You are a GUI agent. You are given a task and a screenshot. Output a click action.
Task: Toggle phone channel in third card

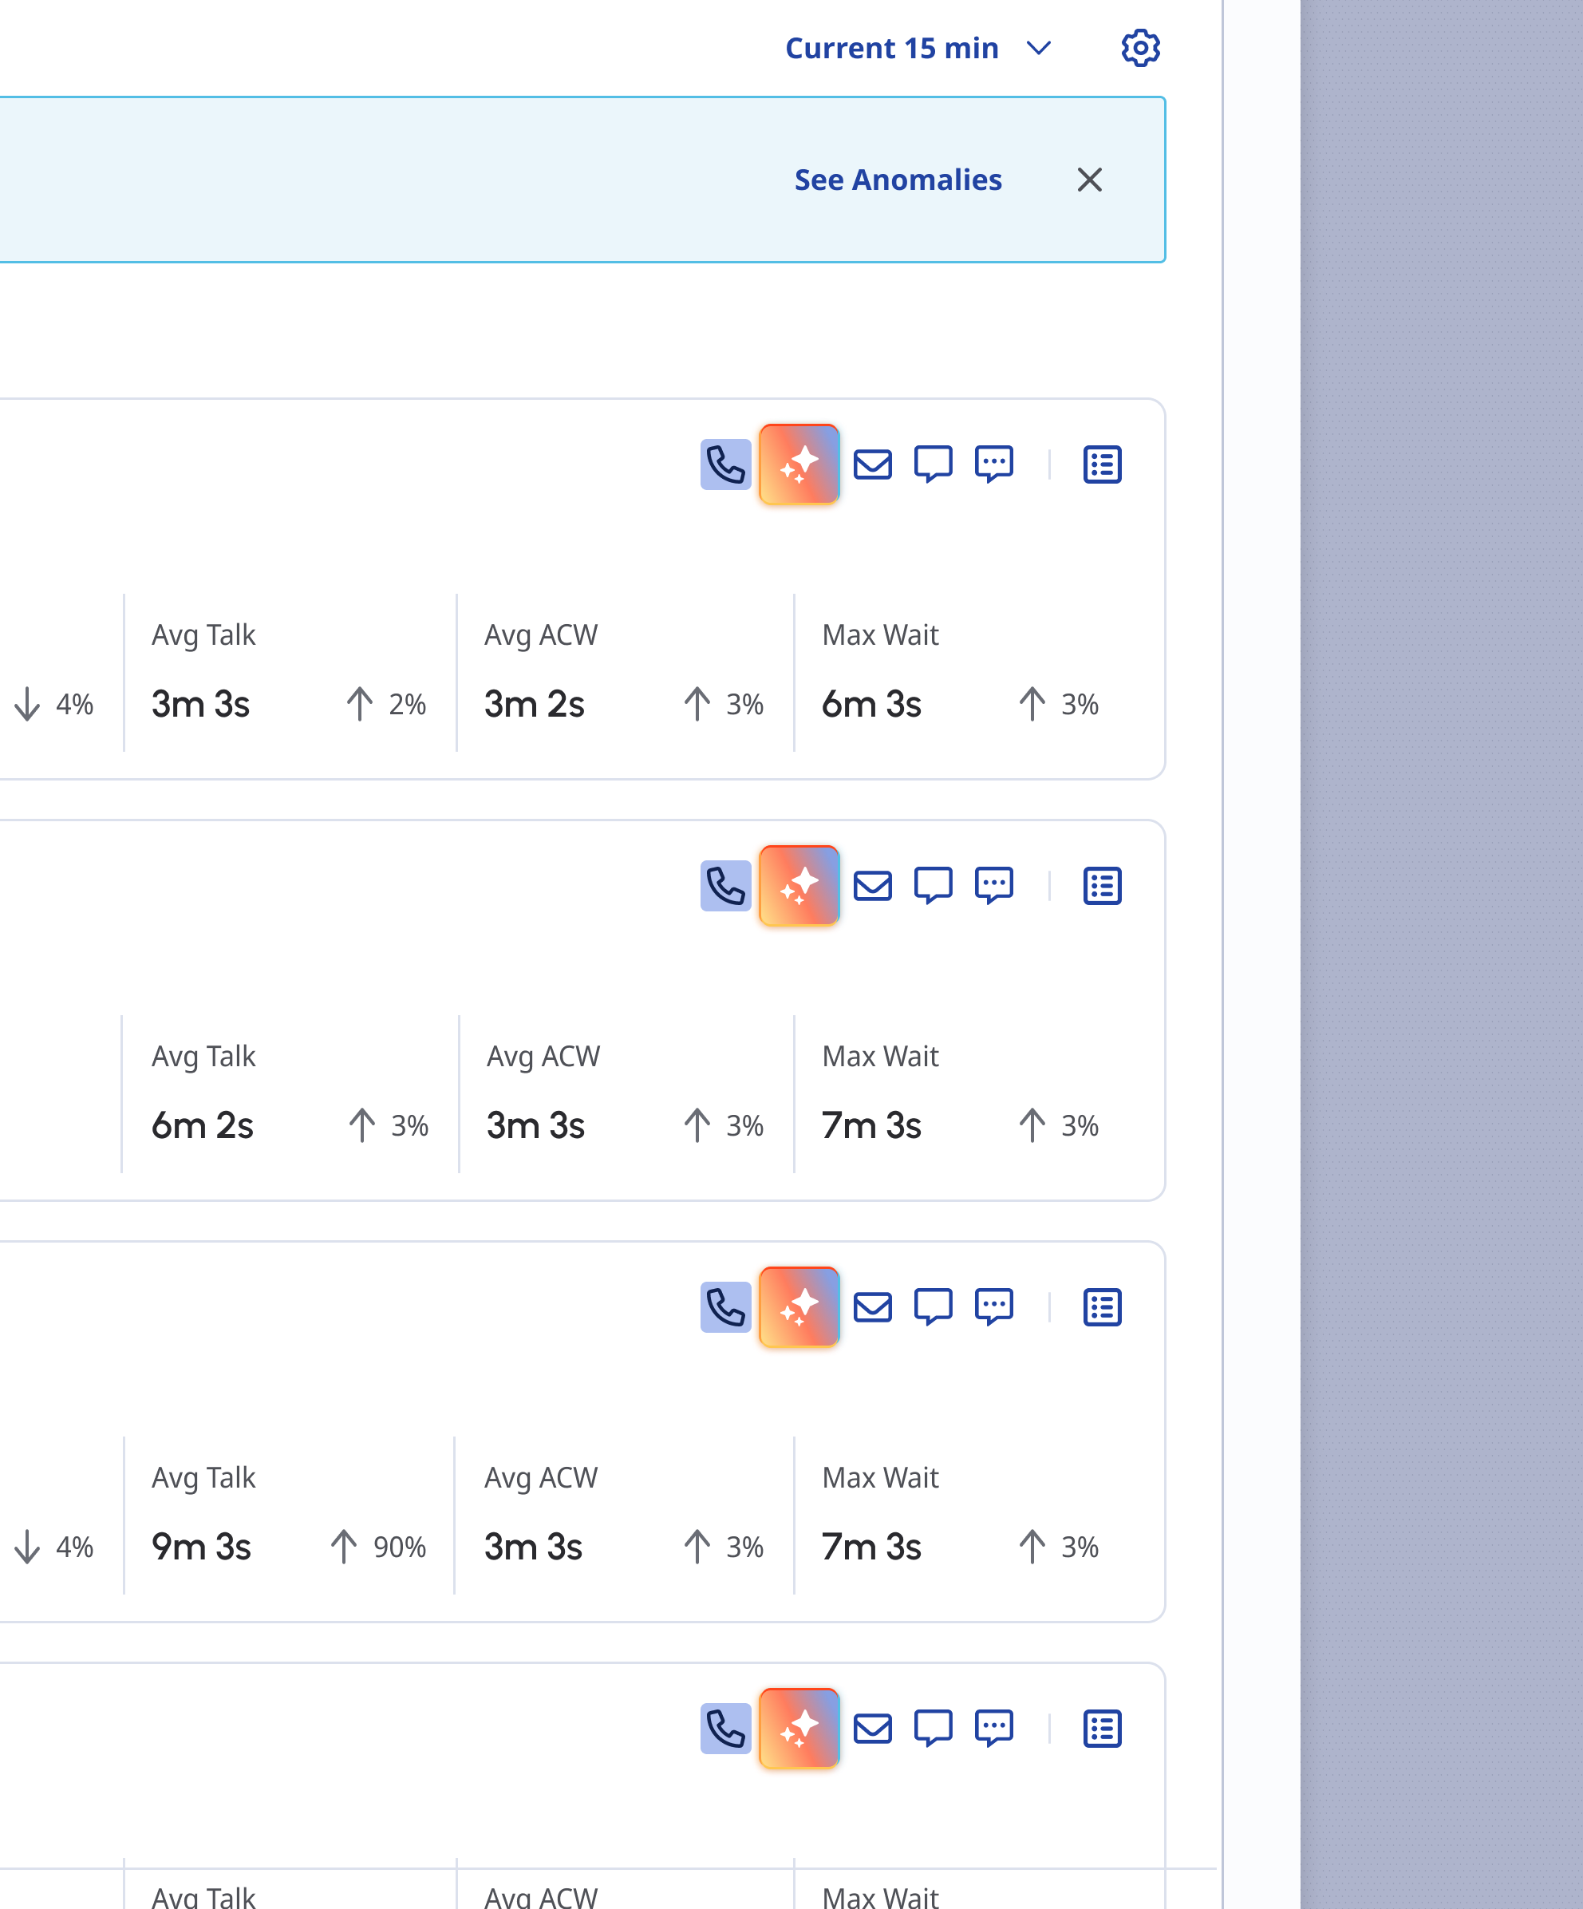pyautogui.click(x=725, y=1307)
